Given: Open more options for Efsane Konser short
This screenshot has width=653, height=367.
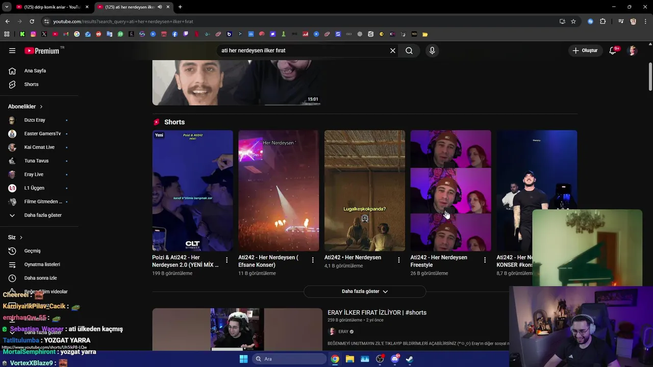Looking at the screenshot, I should tap(313, 260).
